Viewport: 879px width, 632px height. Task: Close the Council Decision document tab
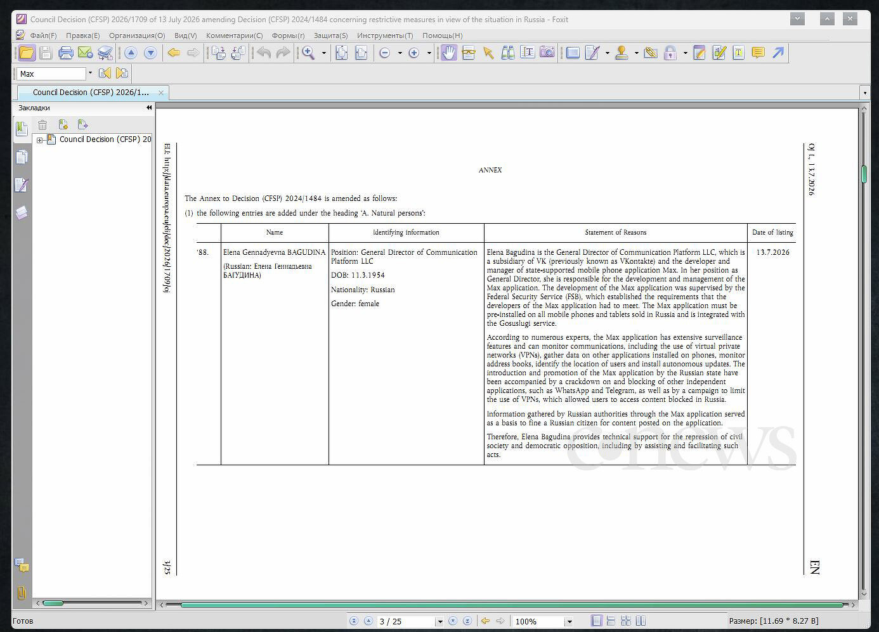(161, 93)
